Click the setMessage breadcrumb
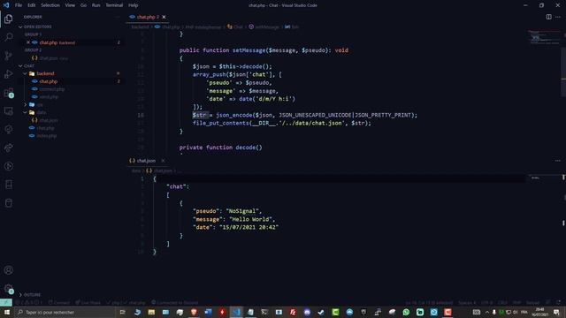Viewport: 566px width, 318px height. click(264, 27)
